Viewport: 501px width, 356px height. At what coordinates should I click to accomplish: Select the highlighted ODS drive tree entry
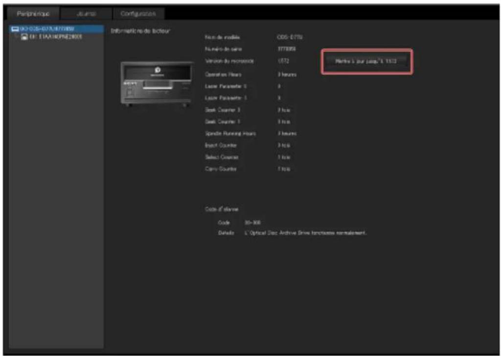57,29
